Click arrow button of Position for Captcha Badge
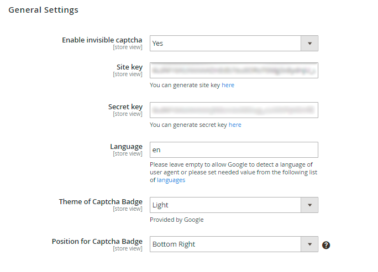Viewport: 378px width, 272px height. (309, 244)
